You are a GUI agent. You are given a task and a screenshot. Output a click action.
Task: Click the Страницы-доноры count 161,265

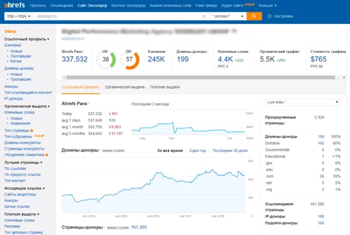[x=139, y=227]
